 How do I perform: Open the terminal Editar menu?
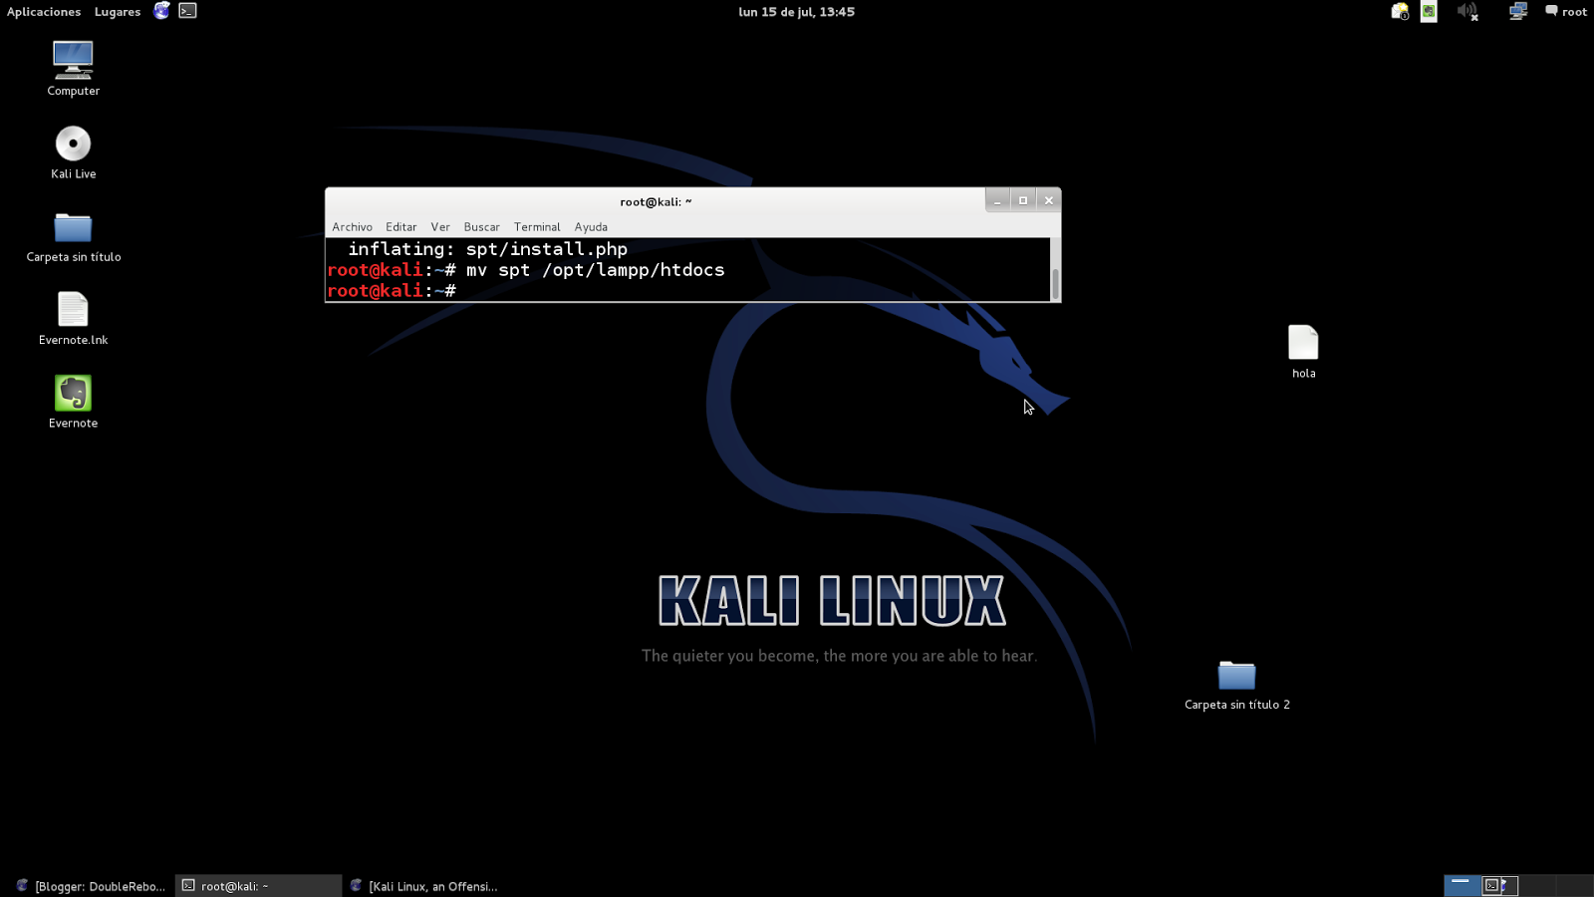pos(400,227)
